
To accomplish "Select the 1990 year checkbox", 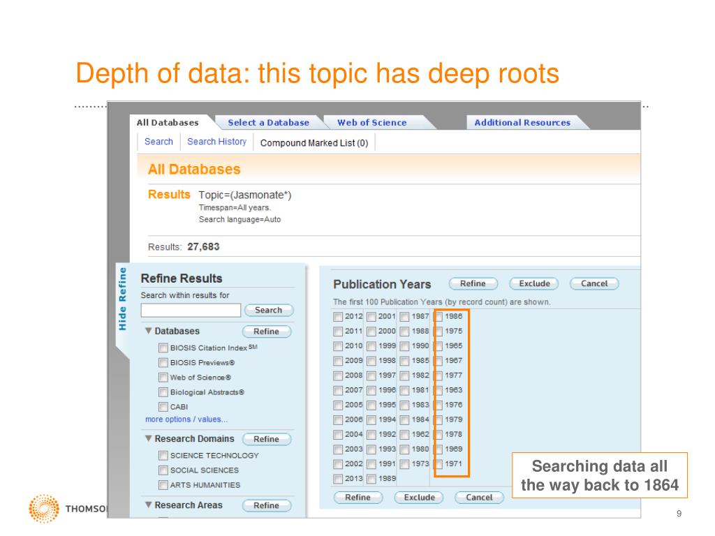I will coord(404,346).
